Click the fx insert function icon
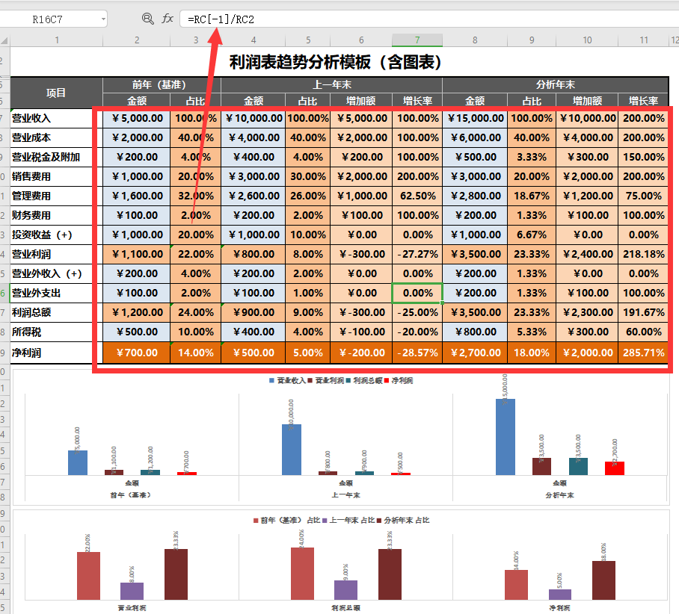 (x=170, y=18)
